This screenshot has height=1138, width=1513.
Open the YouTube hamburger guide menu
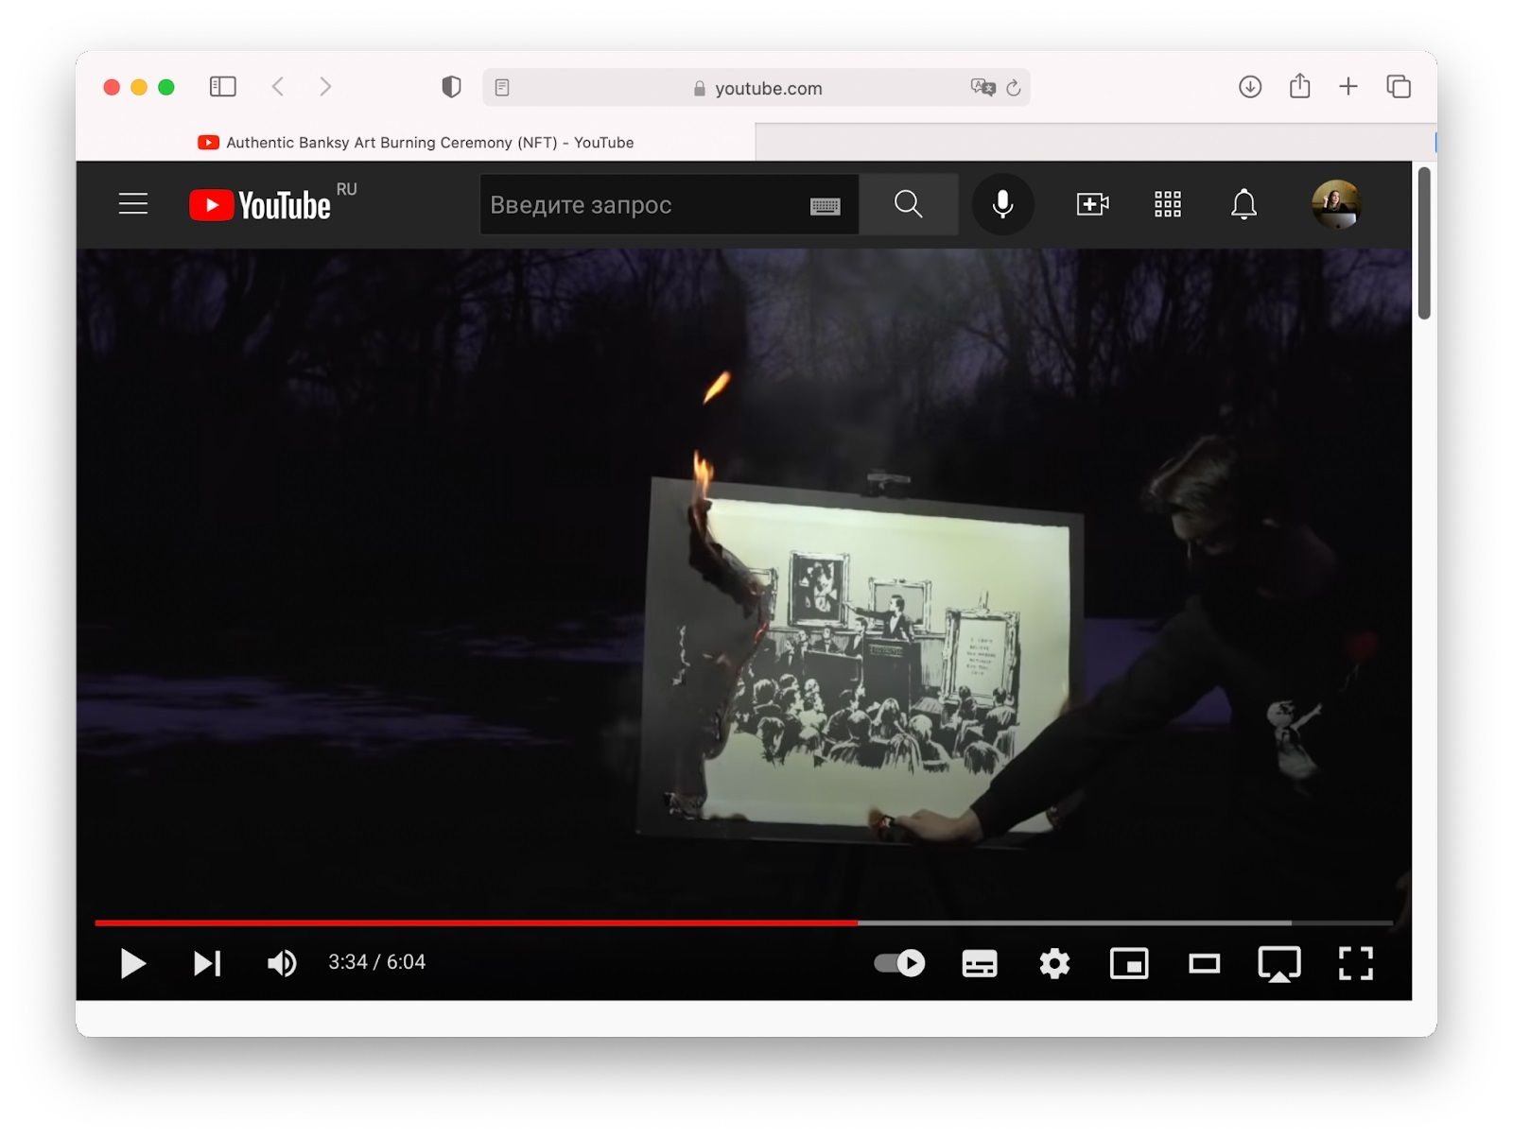(133, 204)
